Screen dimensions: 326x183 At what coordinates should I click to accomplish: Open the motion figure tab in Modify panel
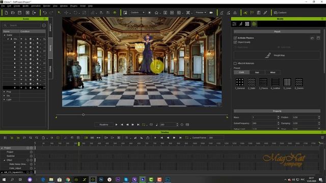click(241, 24)
